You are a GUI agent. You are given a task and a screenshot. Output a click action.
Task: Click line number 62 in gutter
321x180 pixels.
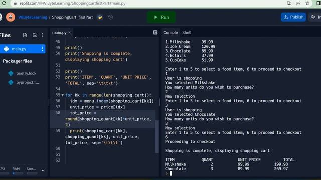[x=58, y=160]
